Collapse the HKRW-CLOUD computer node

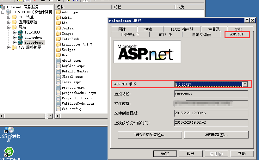pyautogui.click(x=3, y=12)
